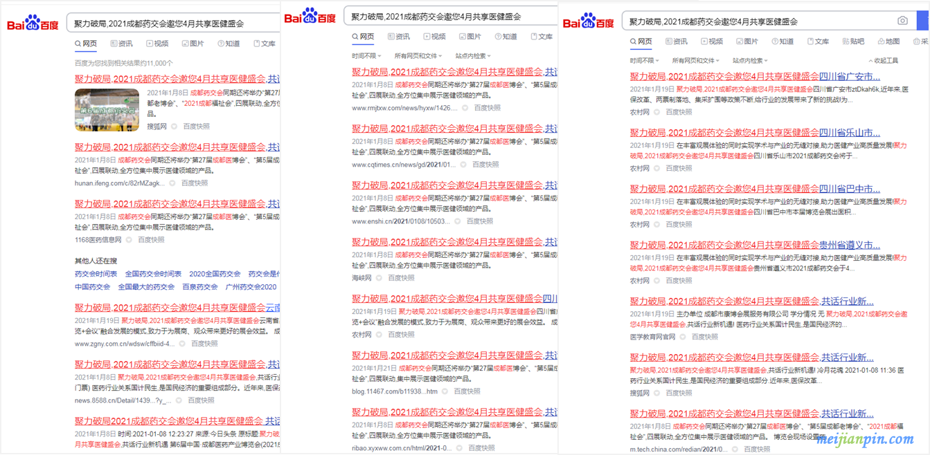
Task: Click the circle icon beside www.cqtimes.cn source
Action: 463,165
